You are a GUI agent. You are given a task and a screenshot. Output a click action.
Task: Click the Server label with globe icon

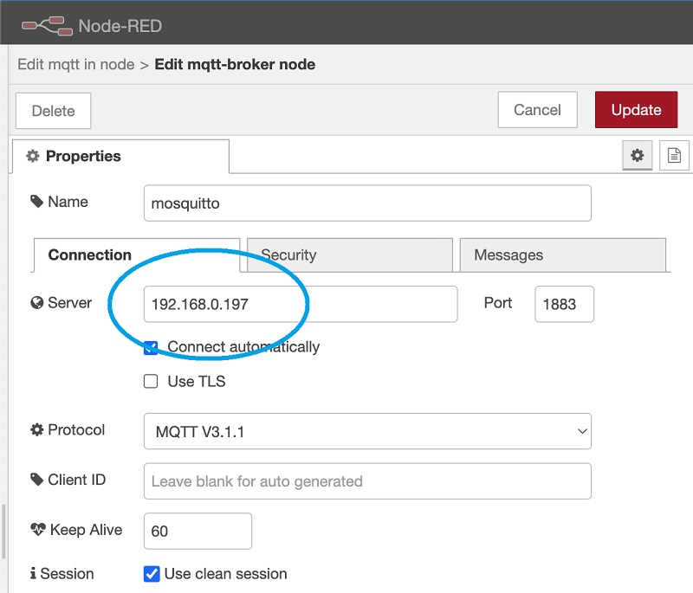[x=61, y=303]
